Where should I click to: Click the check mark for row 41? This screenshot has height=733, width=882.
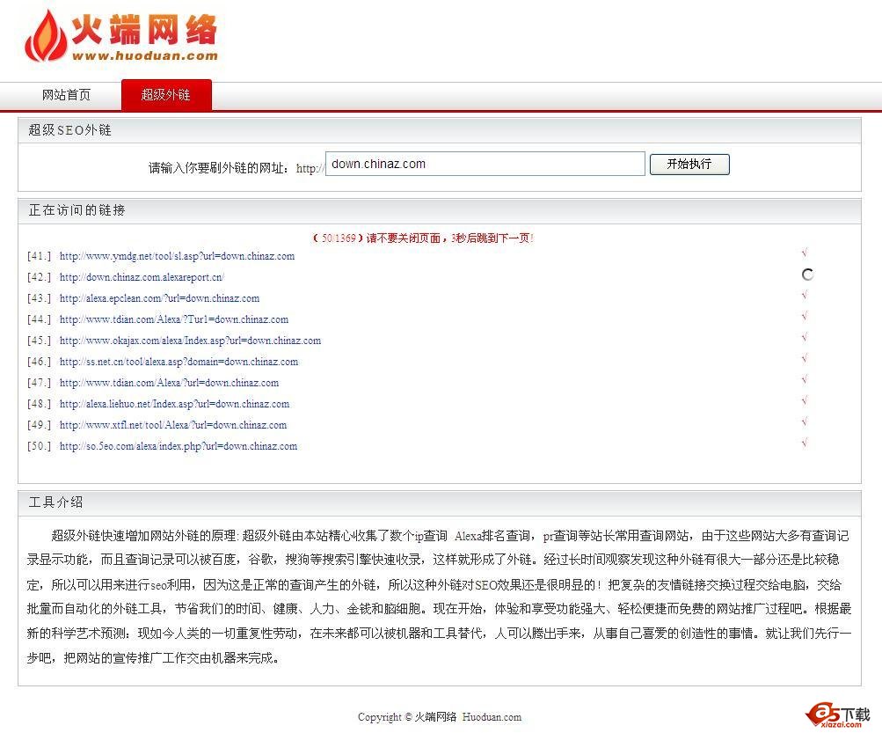(x=805, y=253)
